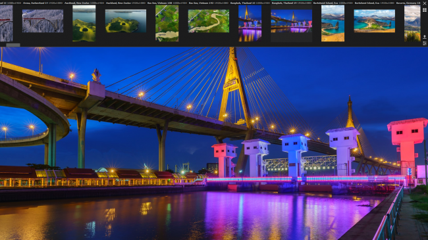Select the Arosa, Switzerland landscape bridge thumbnail
The width and height of the screenshot is (428, 240).
(43, 21)
